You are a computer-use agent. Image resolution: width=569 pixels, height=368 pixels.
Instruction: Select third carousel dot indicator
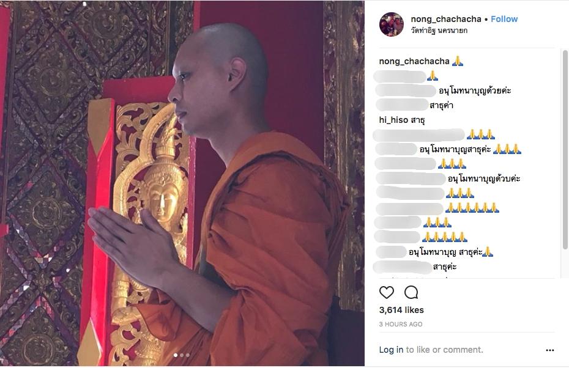pos(188,355)
